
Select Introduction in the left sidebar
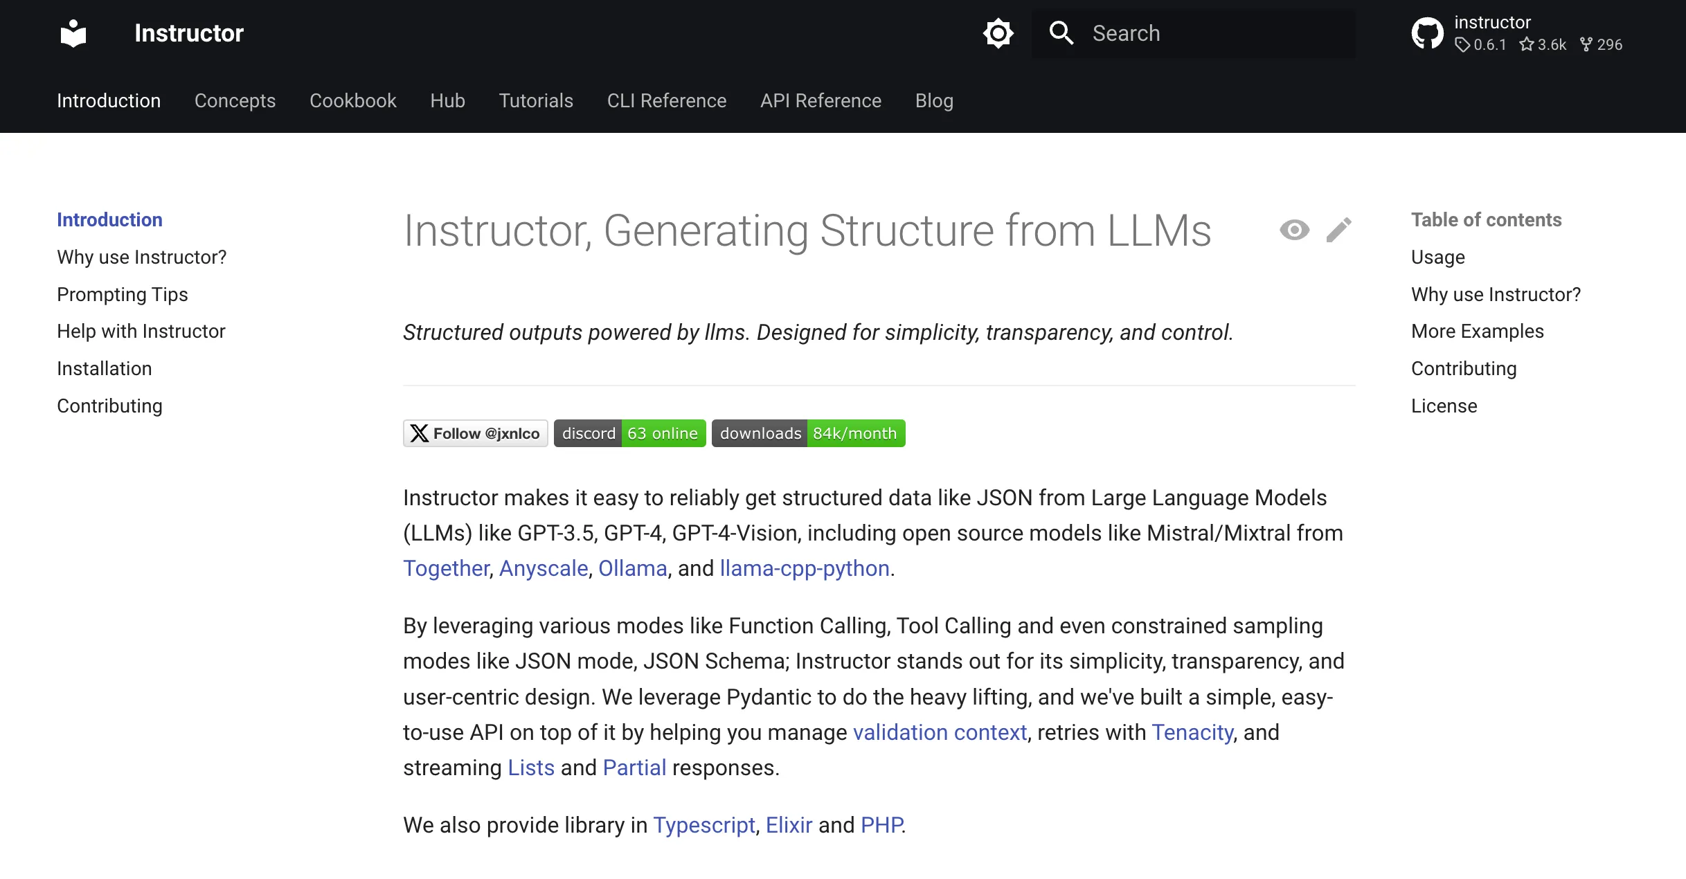(x=109, y=219)
